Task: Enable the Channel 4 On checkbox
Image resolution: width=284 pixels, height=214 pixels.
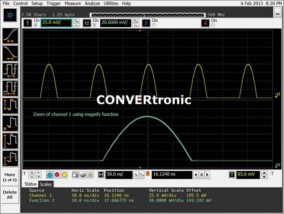Action: point(213,26)
